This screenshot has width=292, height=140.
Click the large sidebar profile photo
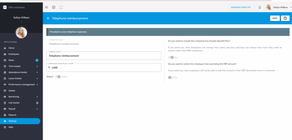(21, 33)
